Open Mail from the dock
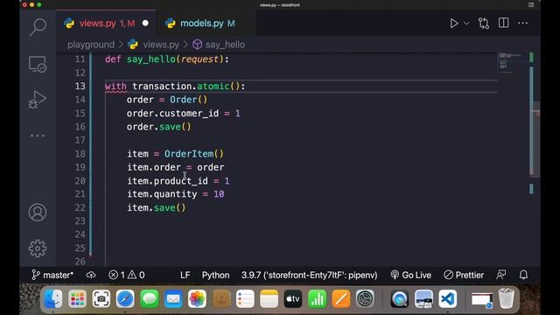 click(x=173, y=298)
